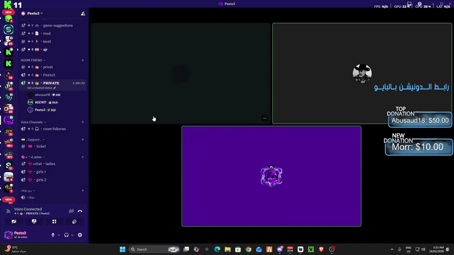
Task: Open Brave browser from taskbar
Action: pos(321,249)
